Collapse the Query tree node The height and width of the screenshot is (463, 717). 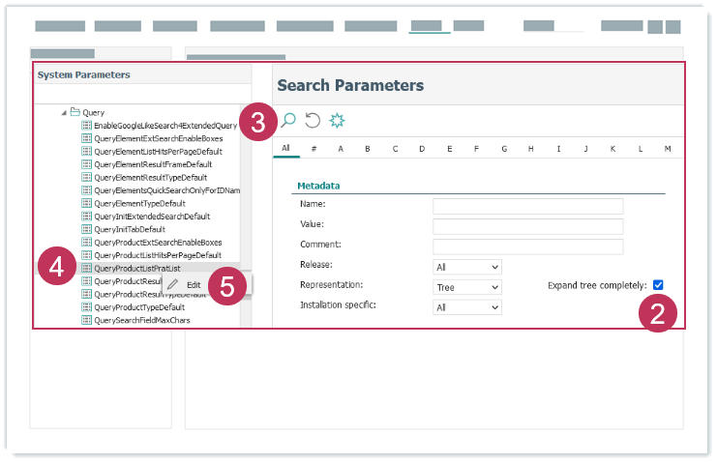[x=64, y=113]
